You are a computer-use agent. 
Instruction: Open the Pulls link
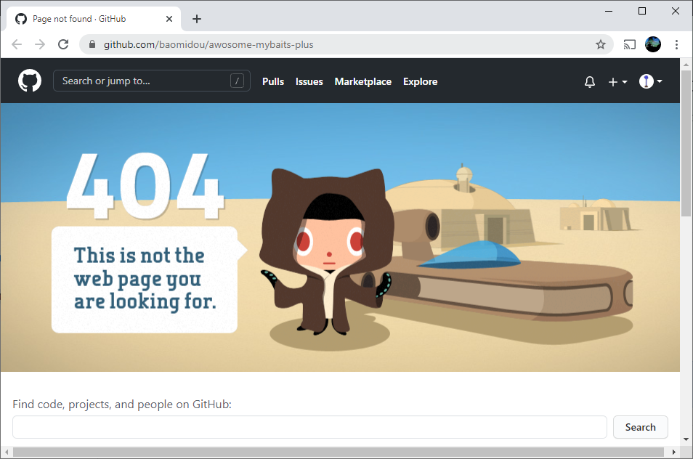pos(273,81)
